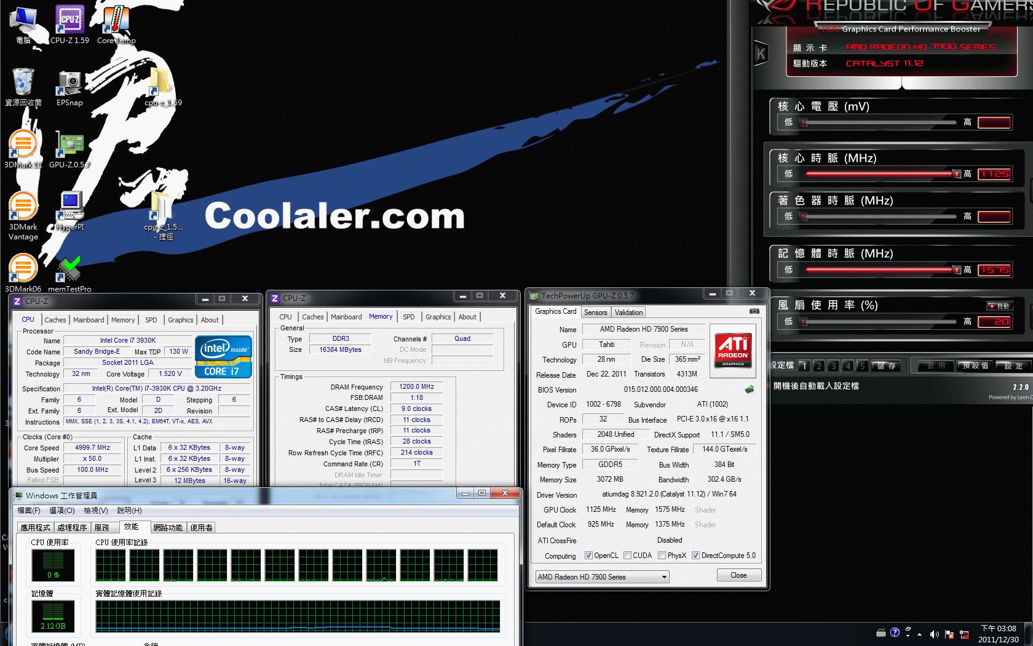
Task: Launch the EPSnap camera icon
Action: (x=69, y=87)
